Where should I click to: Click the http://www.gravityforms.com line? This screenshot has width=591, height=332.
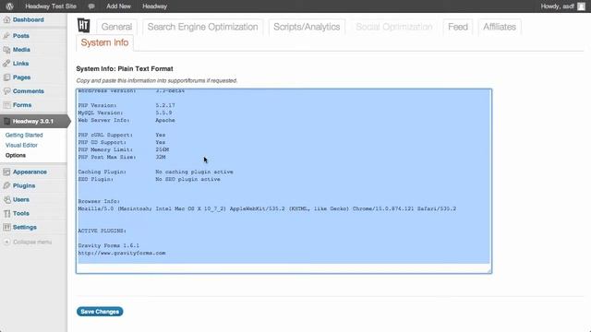(x=121, y=254)
